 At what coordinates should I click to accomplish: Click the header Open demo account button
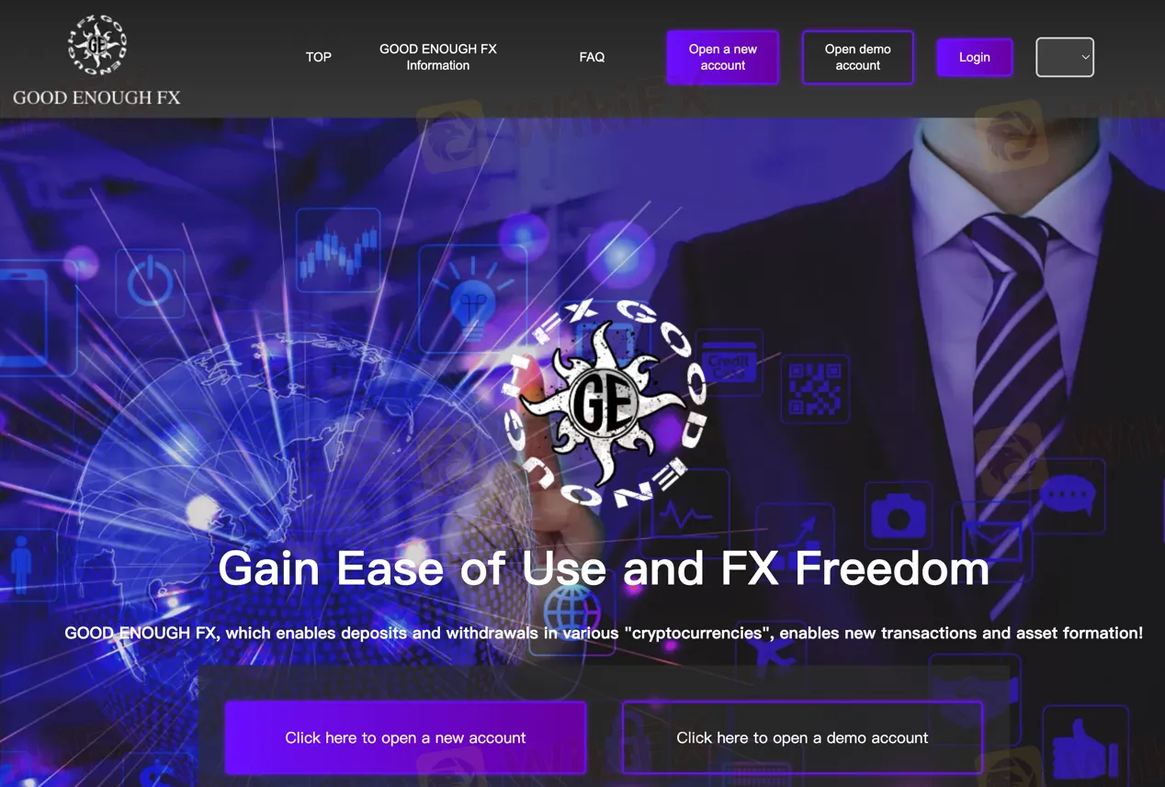[x=858, y=57]
